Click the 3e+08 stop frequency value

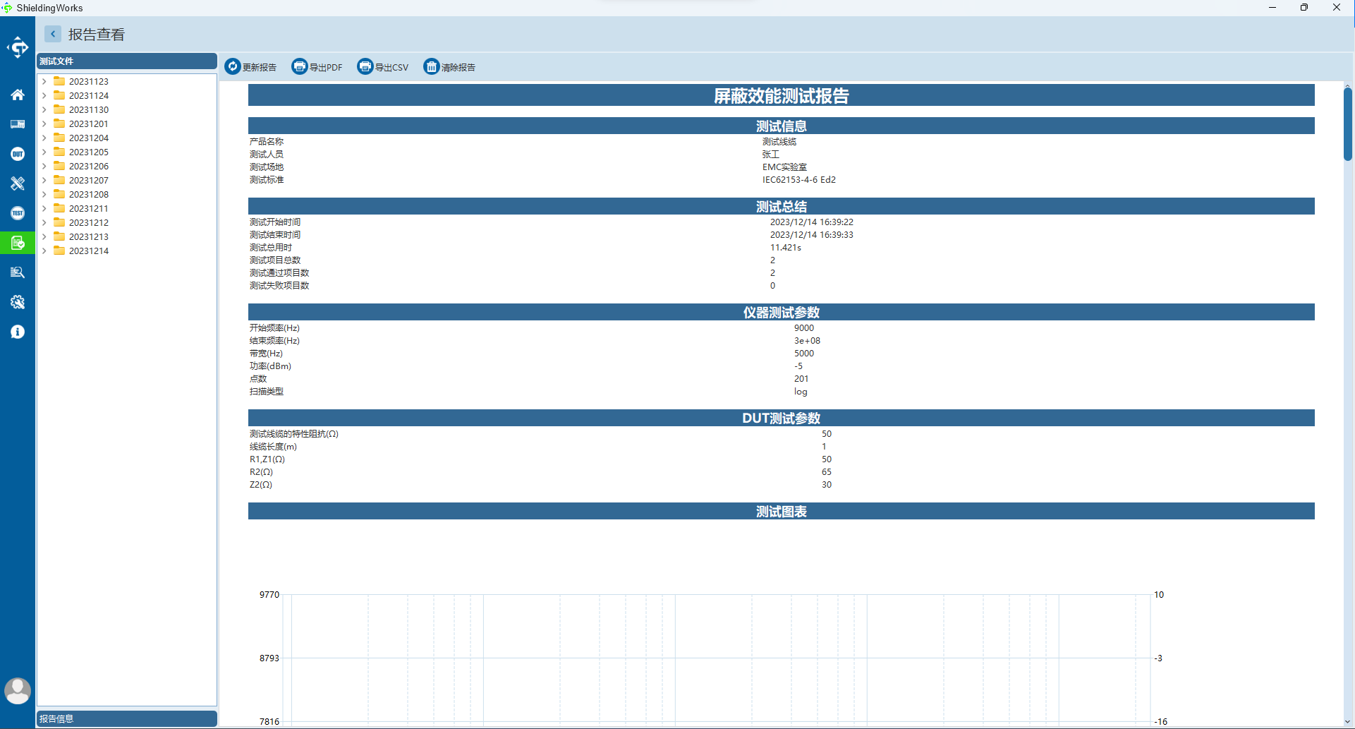(x=807, y=341)
